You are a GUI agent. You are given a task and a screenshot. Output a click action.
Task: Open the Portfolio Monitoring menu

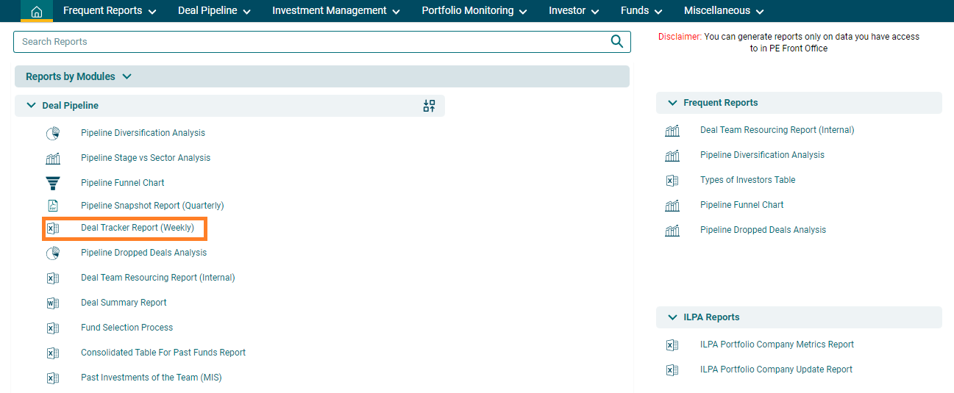(x=474, y=11)
